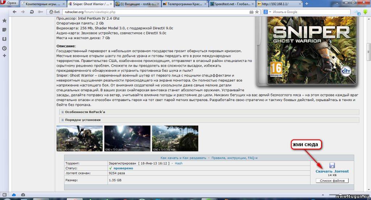Open the Opera main menu button
This screenshot has width=371, height=200.
point(9,3)
